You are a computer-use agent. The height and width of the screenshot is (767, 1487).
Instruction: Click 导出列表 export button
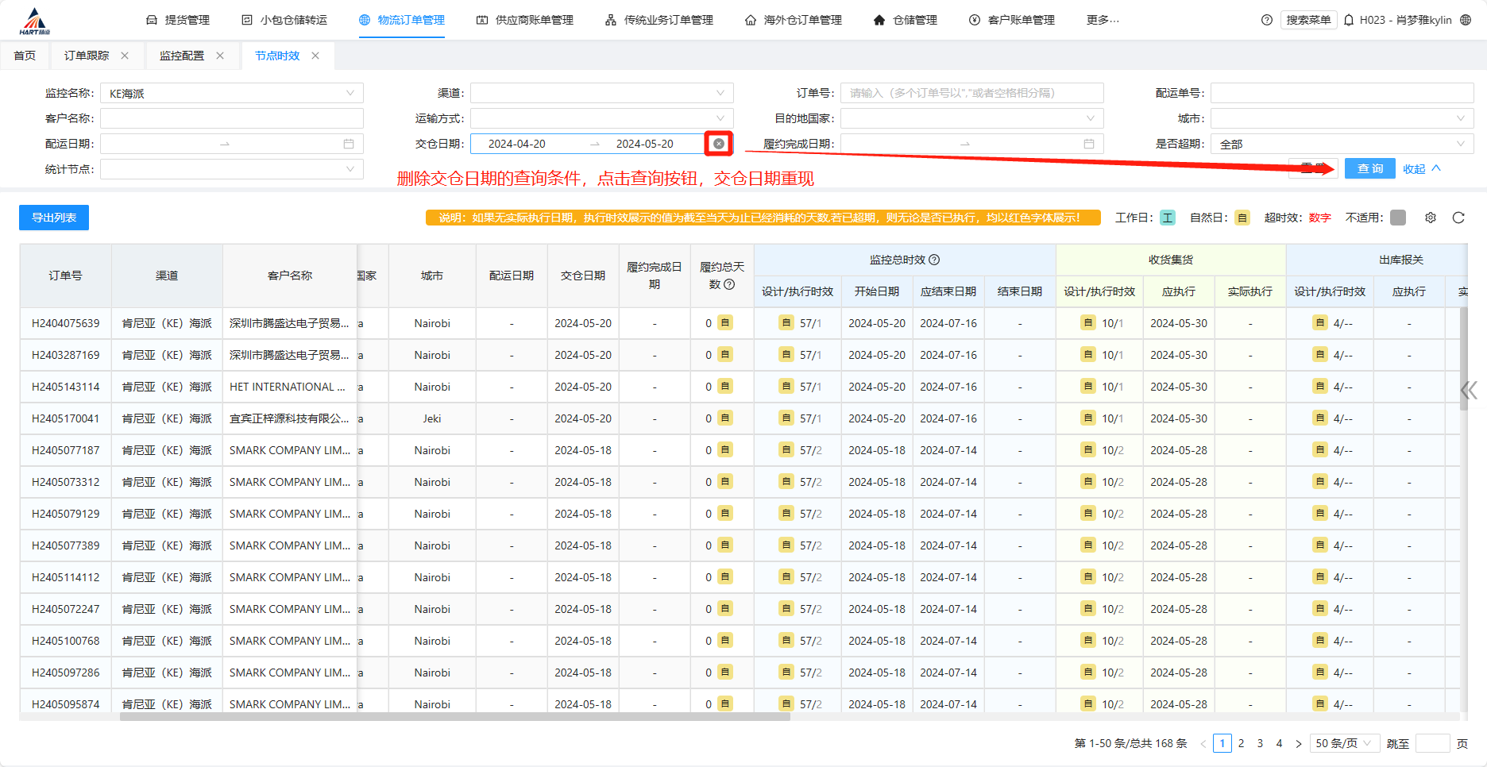pos(54,218)
